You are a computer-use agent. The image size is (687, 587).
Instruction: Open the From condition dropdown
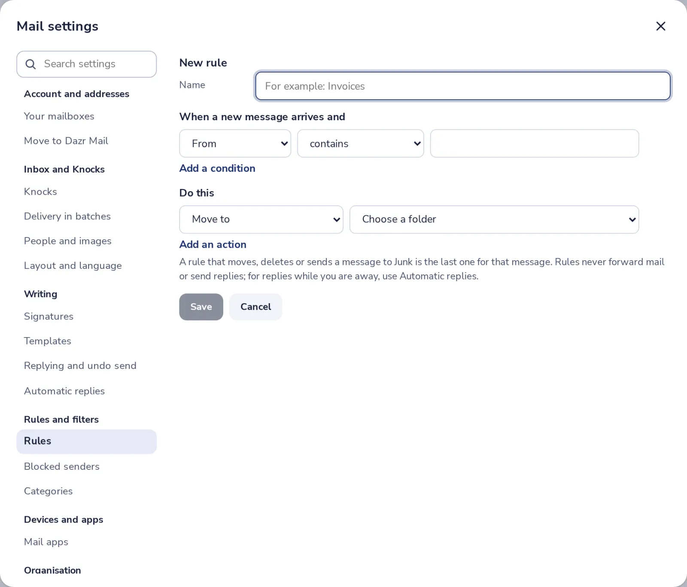[235, 143]
